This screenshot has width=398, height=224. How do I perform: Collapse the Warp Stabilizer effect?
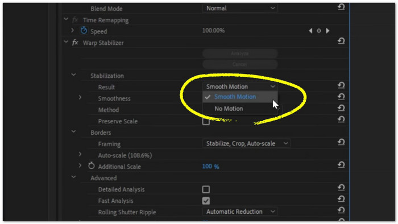coord(66,42)
